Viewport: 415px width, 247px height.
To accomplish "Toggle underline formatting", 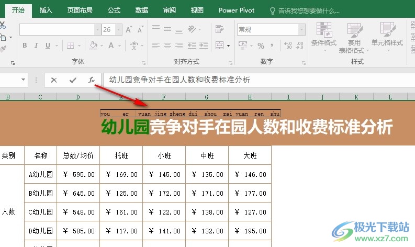I will coord(48,46).
